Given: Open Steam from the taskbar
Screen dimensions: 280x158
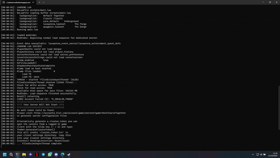Looking at the screenshot, I should tap(69, 154).
